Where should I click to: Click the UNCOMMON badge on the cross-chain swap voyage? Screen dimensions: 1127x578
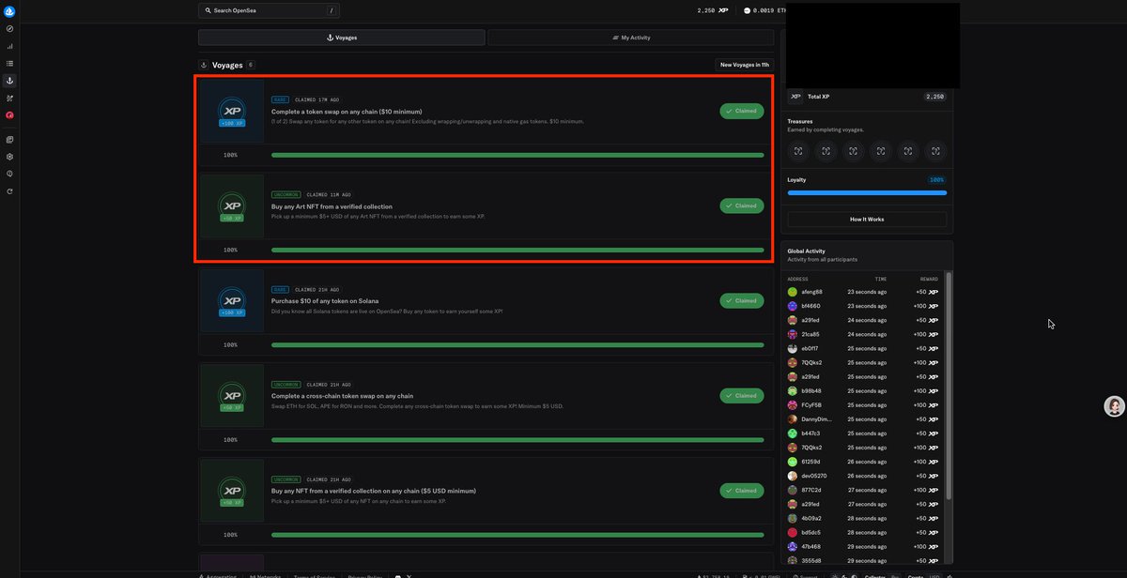coord(286,385)
